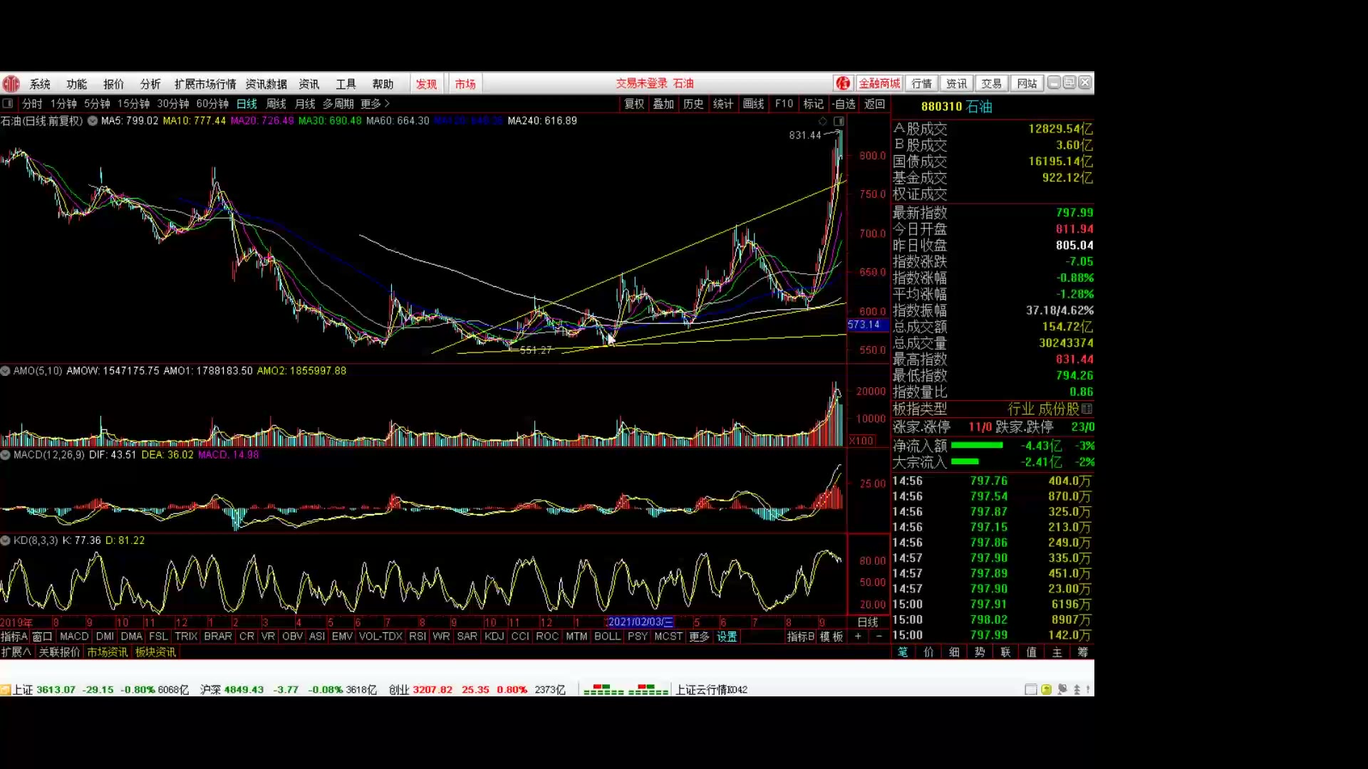The image size is (1368, 769).
Task: Select the 日线 daily period
Action: click(247, 104)
